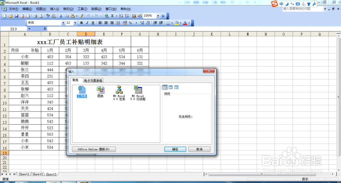Select MS Excel 4.0 宏表 icon
Image resolution: width=341 pixels, height=183 pixels.
pos(119,93)
